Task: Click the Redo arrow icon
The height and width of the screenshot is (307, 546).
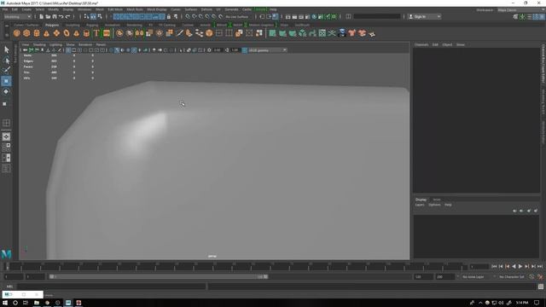Action: pyautogui.click(x=68, y=17)
